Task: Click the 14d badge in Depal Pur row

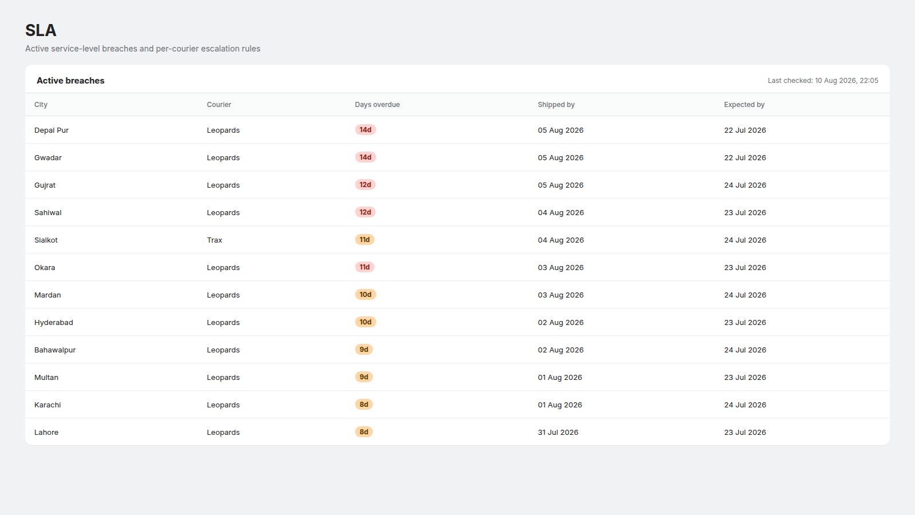Action: pos(365,130)
